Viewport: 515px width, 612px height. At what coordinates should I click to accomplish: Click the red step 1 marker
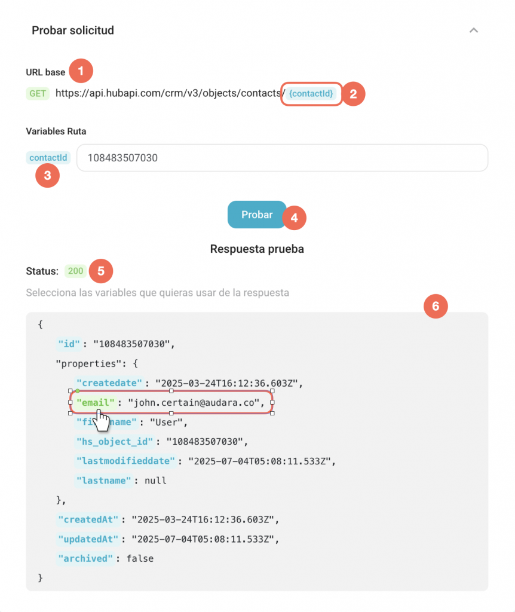coord(81,71)
